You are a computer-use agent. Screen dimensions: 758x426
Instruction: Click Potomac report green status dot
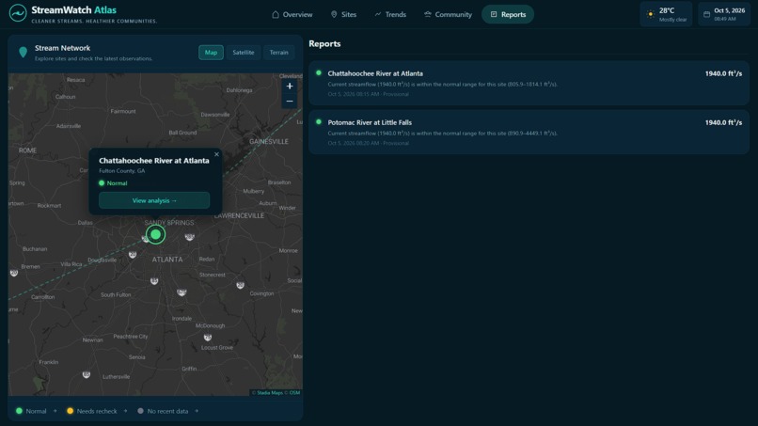[319, 122]
